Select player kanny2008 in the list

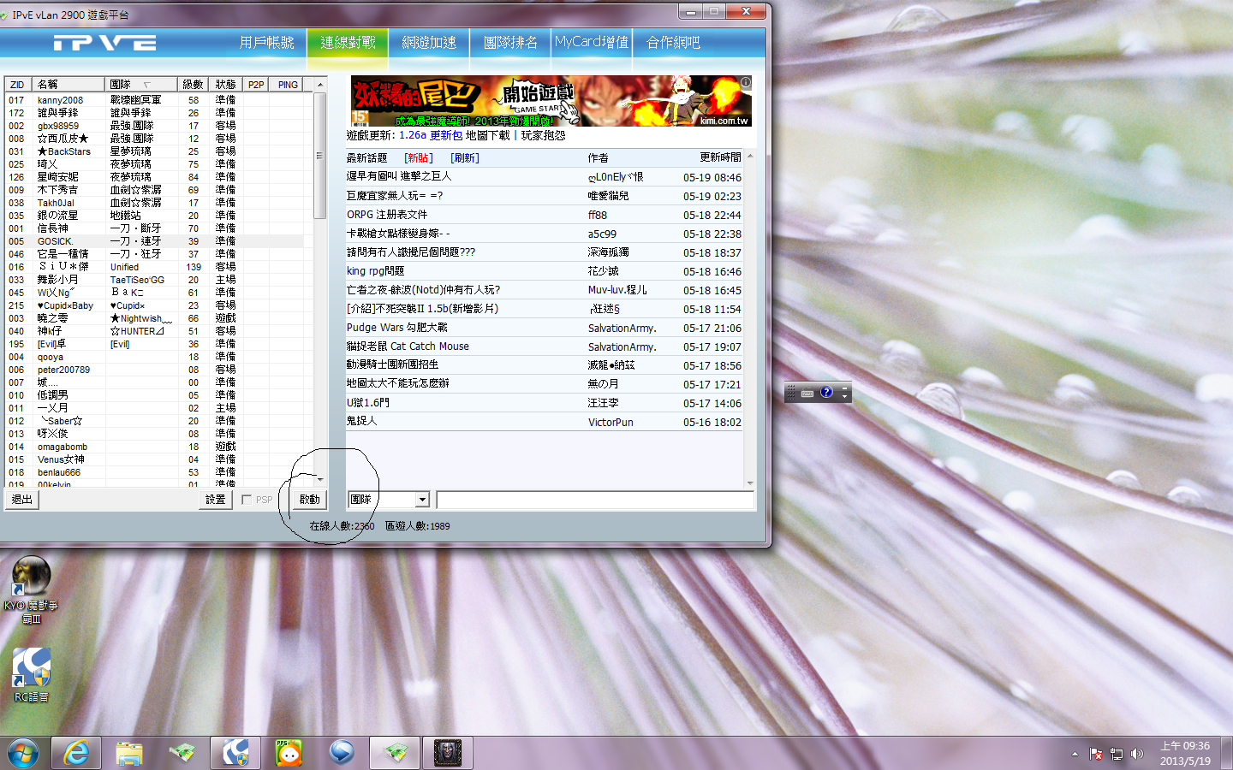pos(154,100)
